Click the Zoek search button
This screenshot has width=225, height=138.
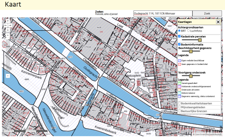[x=207, y=13]
